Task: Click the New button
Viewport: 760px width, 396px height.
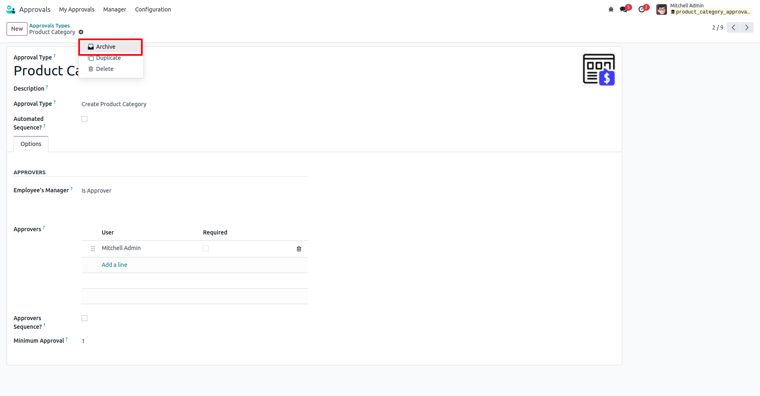Action: 17,29
